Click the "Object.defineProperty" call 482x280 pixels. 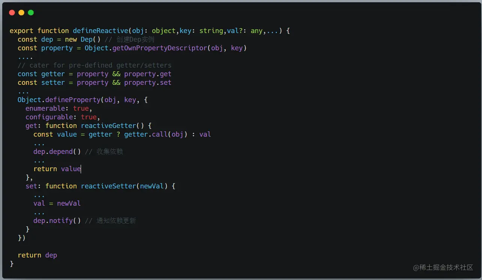pos(59,100)
